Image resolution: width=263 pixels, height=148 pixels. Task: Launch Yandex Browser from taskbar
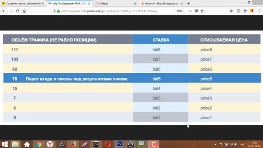pyautogui.click(x=50, y=144)
